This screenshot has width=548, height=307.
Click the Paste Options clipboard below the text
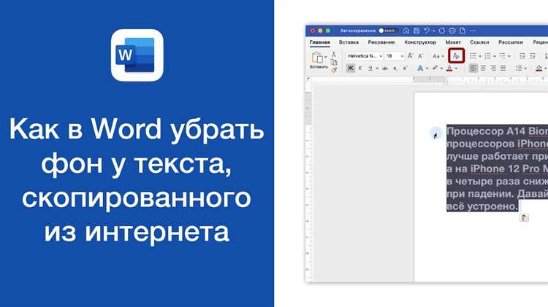(524, 218)
